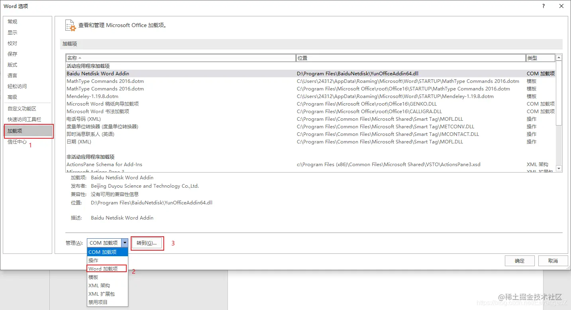This screenshot has width=571, height=310.
Task: Open the 管理 combo box
Action: (x=108, y=243)
